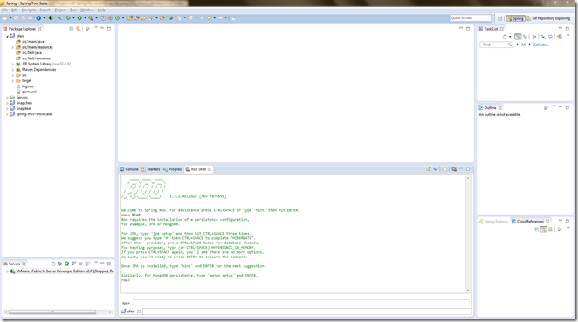Click the Activate link in Task List
This screenshot has width=578, height=322.
(540, 45)
